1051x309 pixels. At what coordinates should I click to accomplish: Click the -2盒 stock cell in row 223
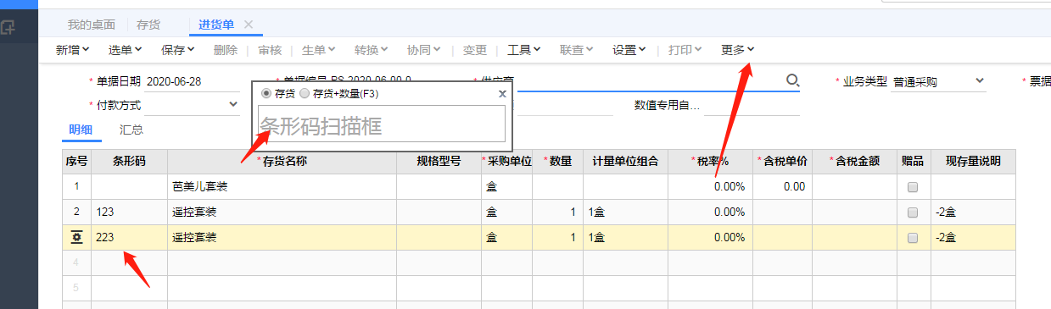[973, 237]
